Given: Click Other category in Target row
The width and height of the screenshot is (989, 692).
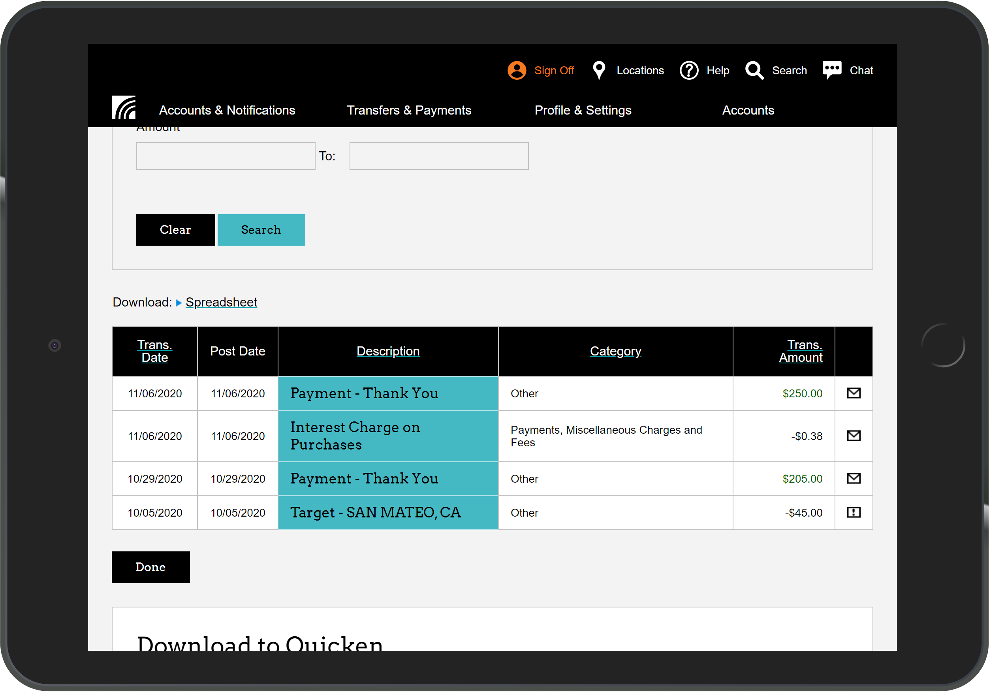Looking at the screenshot, I should point(524,513).
